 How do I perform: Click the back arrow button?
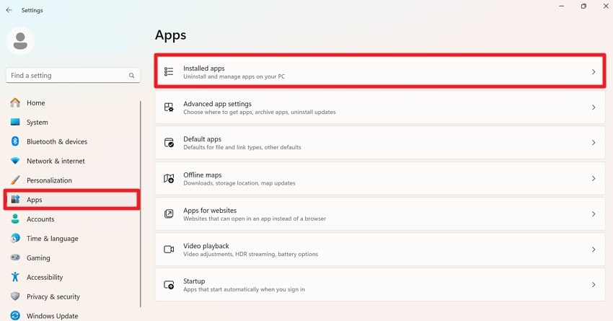(9, 10)
